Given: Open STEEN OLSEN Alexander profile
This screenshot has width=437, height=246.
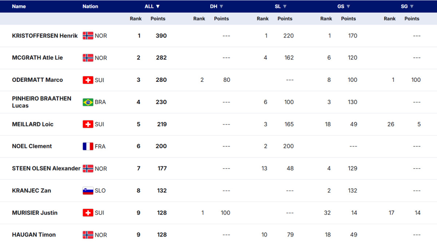Looking at the screenshot, I should [46, 169].
